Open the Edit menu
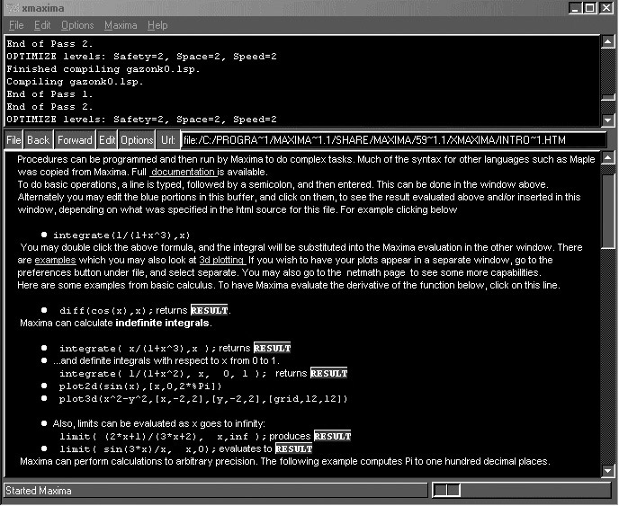This screenshot has height=506, width=619. point(42,25)
